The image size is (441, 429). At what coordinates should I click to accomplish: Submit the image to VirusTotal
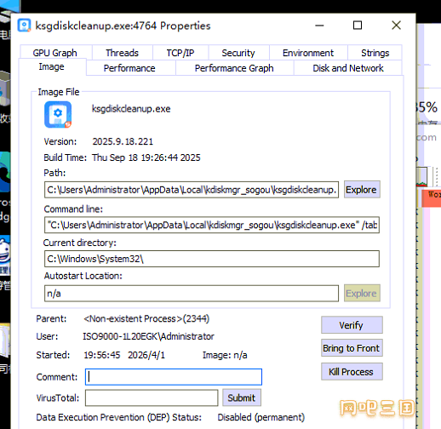242,398
